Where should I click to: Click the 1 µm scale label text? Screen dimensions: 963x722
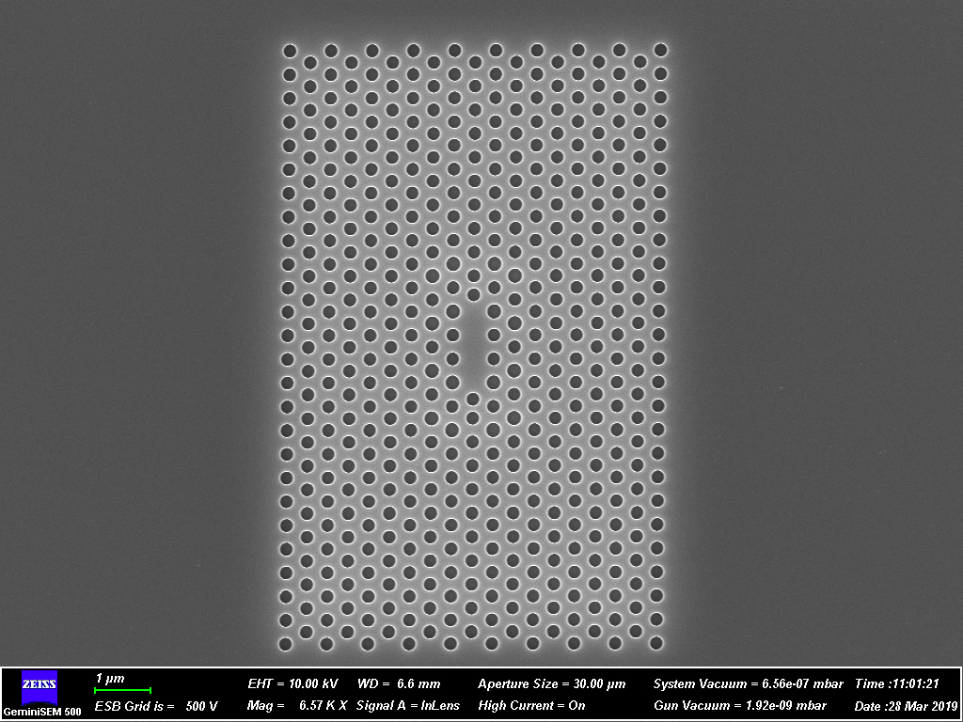[110, 678]
